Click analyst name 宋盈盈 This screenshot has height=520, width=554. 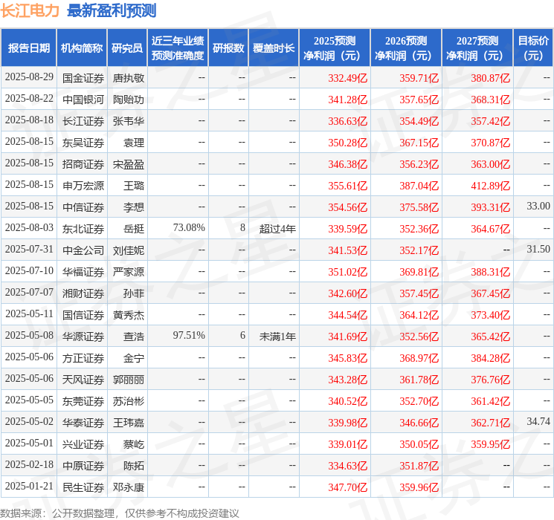pos(128,164)
